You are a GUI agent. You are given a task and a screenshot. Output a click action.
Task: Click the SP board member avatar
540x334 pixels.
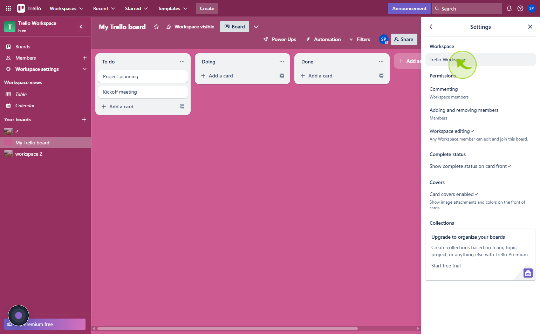(x=384, y=39)
